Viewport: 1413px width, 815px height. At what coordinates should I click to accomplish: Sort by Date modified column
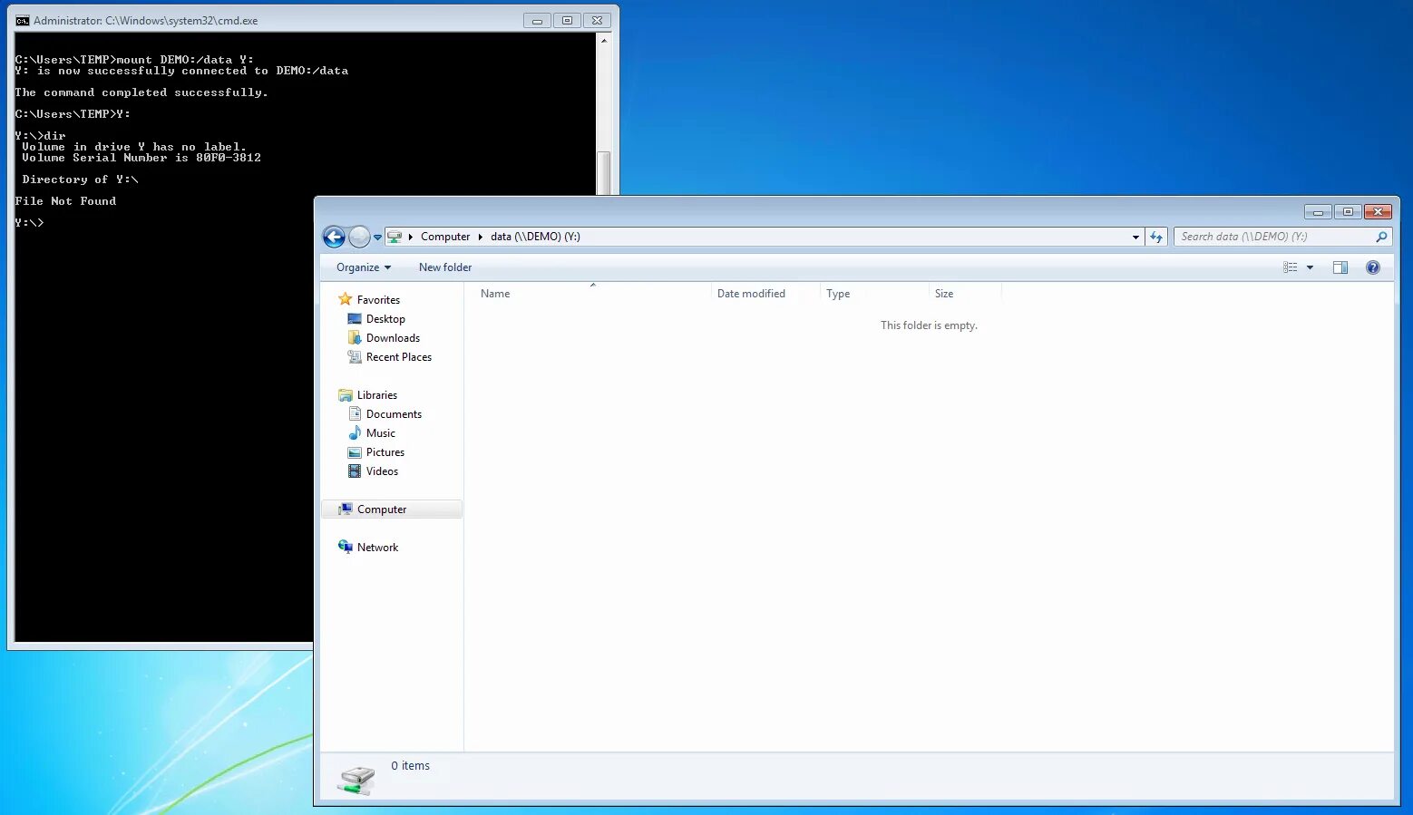pyautogui.click(x=765, y=294)
